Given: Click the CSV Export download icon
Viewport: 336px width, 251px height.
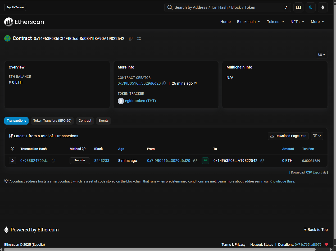Looking at the screenshot, I should pyautogui.click(x=324, y=172).
